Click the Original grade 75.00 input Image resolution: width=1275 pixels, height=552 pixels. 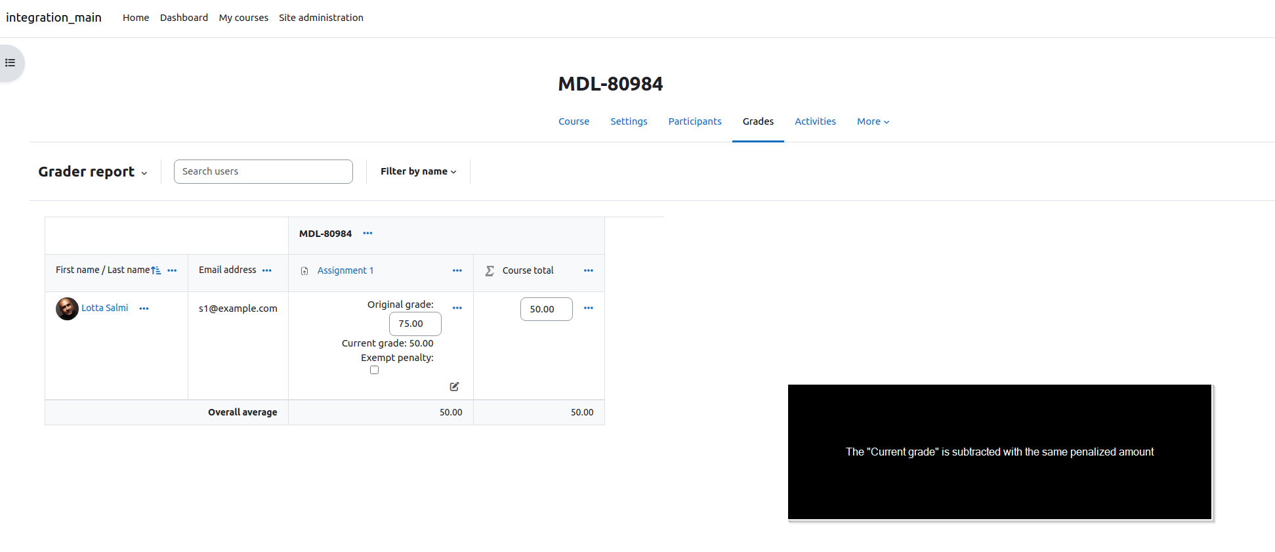click(415, 324)
